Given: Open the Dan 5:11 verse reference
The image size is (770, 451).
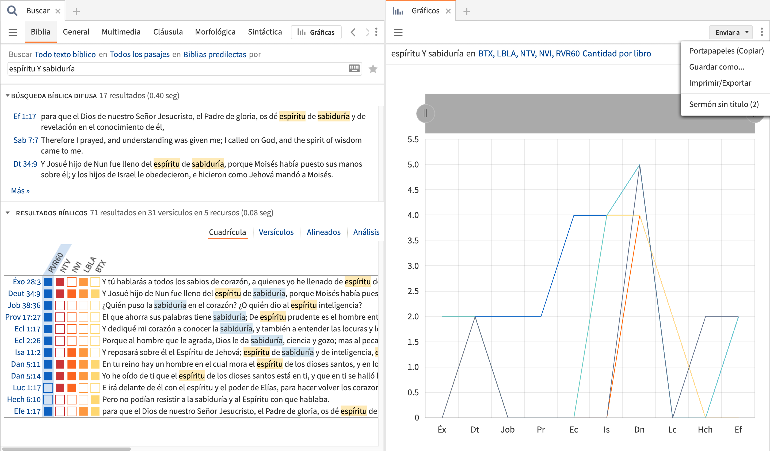Looking at the screenshot, I should click(26, 364).
